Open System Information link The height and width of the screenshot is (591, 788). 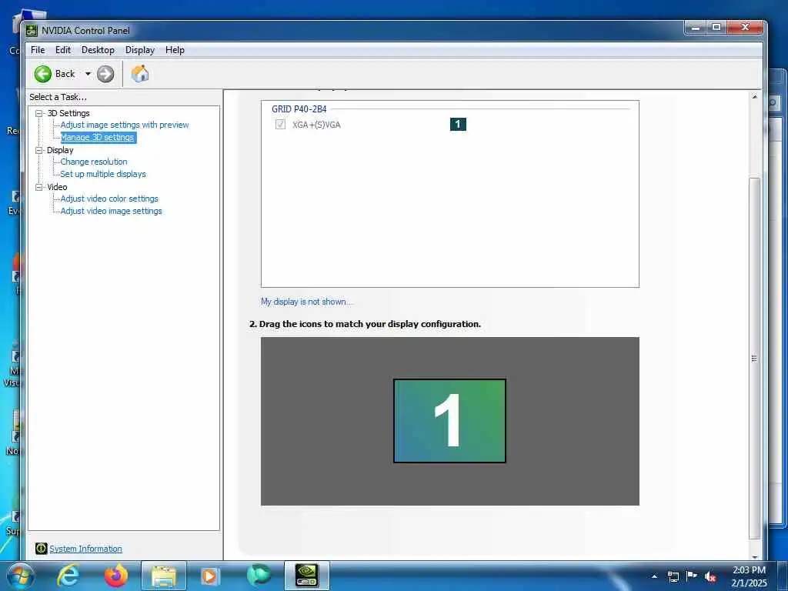pos(85,549)
